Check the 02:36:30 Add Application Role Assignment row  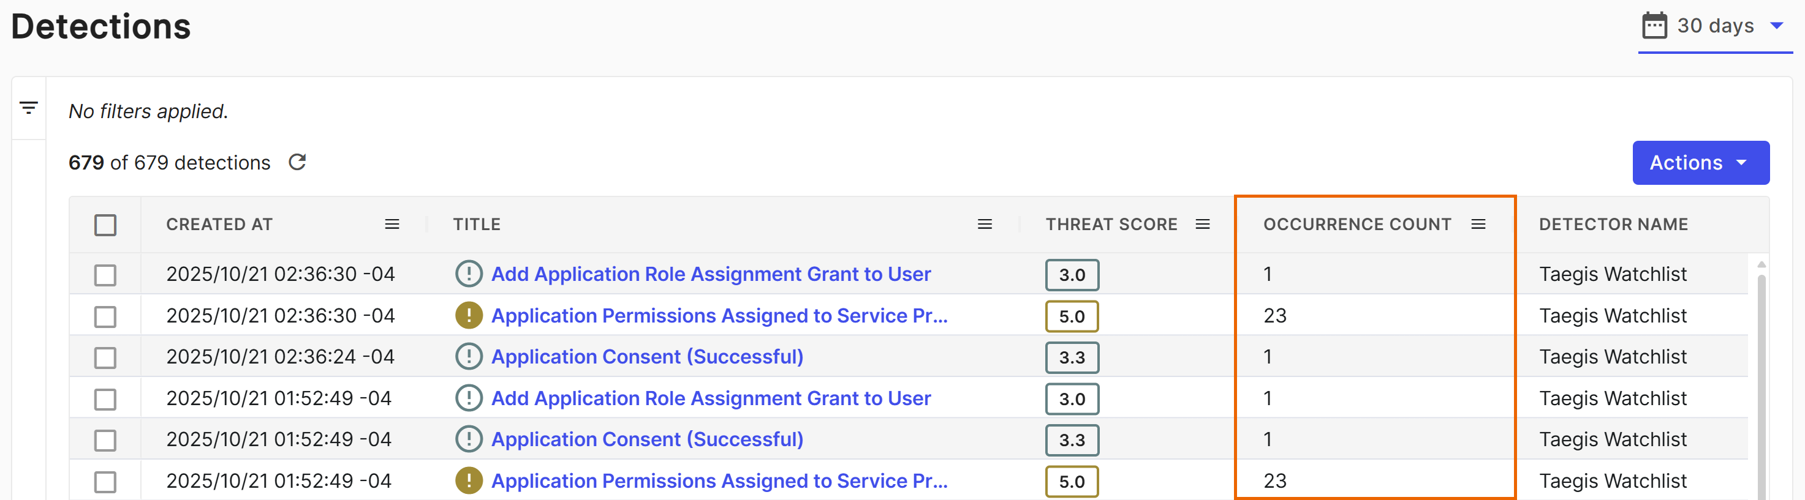(105, 275)
